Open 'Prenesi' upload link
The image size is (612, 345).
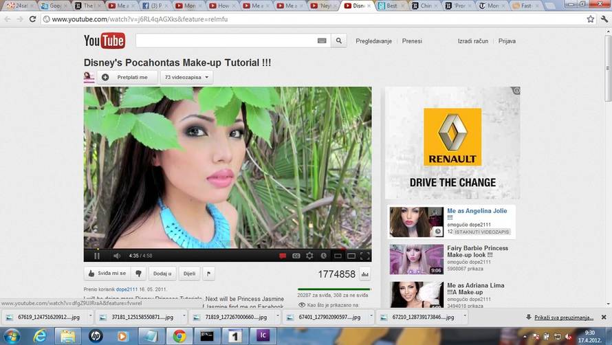coord(412,41)
